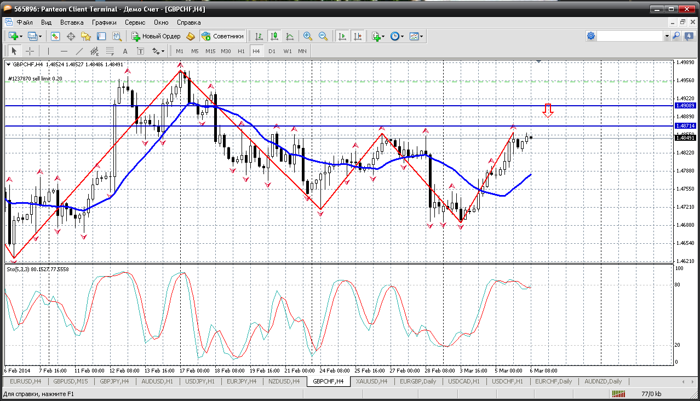Toggle the Советники auto-trading button

(223, 36)
